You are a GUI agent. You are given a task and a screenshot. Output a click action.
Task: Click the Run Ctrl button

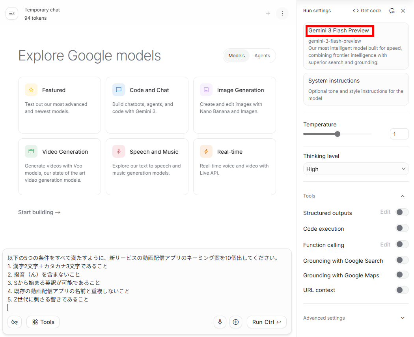[x=267, y=322]
